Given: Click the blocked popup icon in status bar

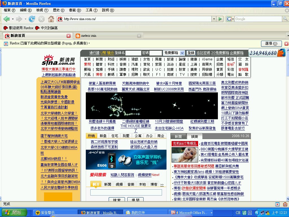Looking at the screenshot, I should [277, 204].
